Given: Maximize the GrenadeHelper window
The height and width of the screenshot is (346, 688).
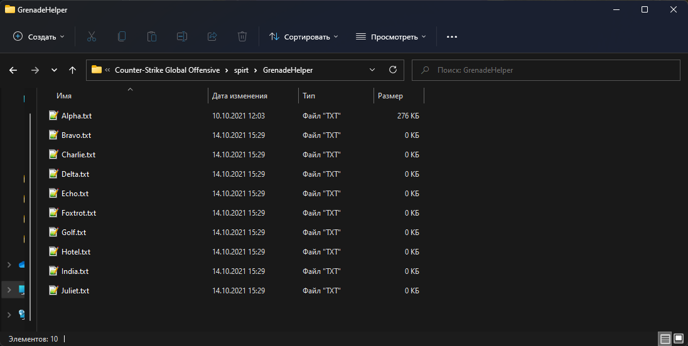Looking at the screenshot, I should point(645,9).
